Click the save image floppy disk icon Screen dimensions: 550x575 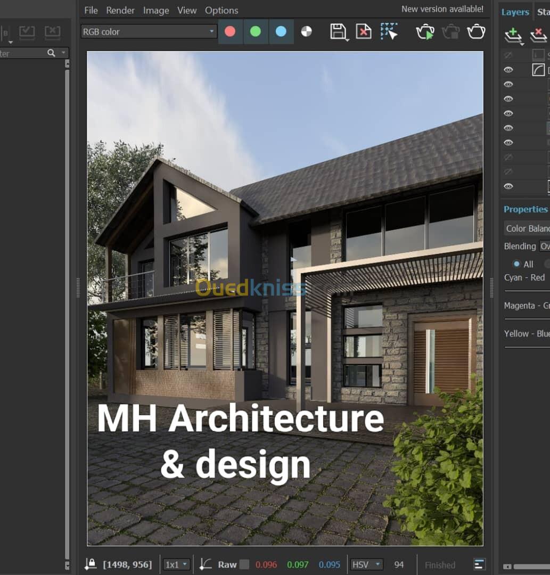coord(338,32)
